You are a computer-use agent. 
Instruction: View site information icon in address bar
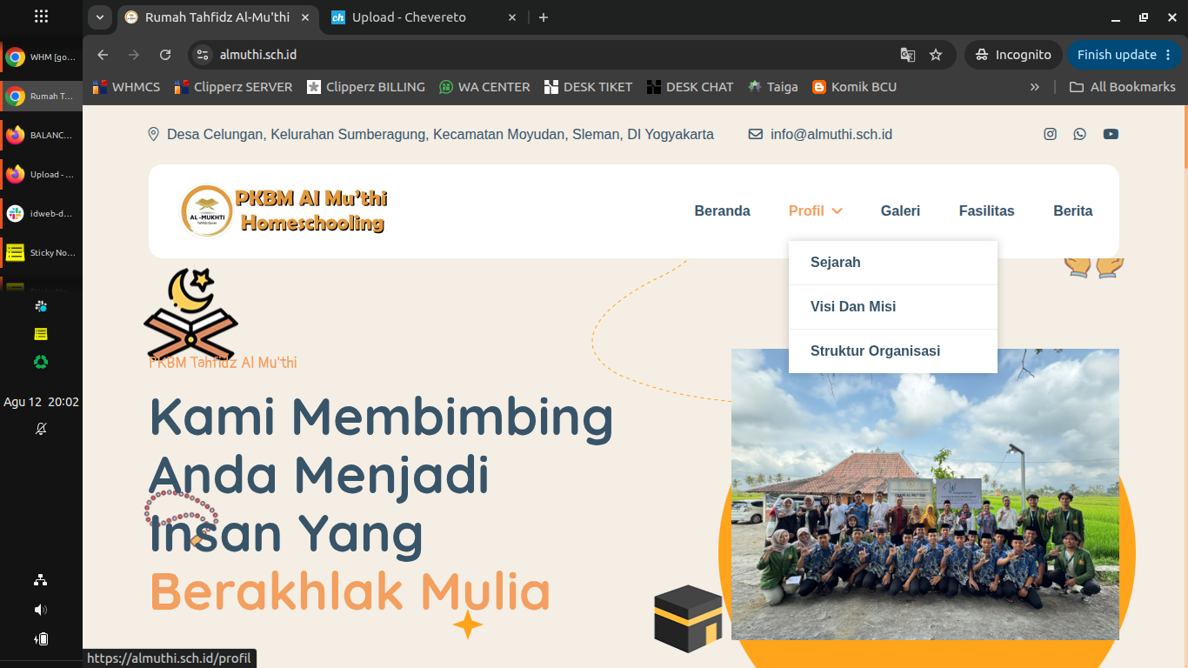[x=202, y=55]
